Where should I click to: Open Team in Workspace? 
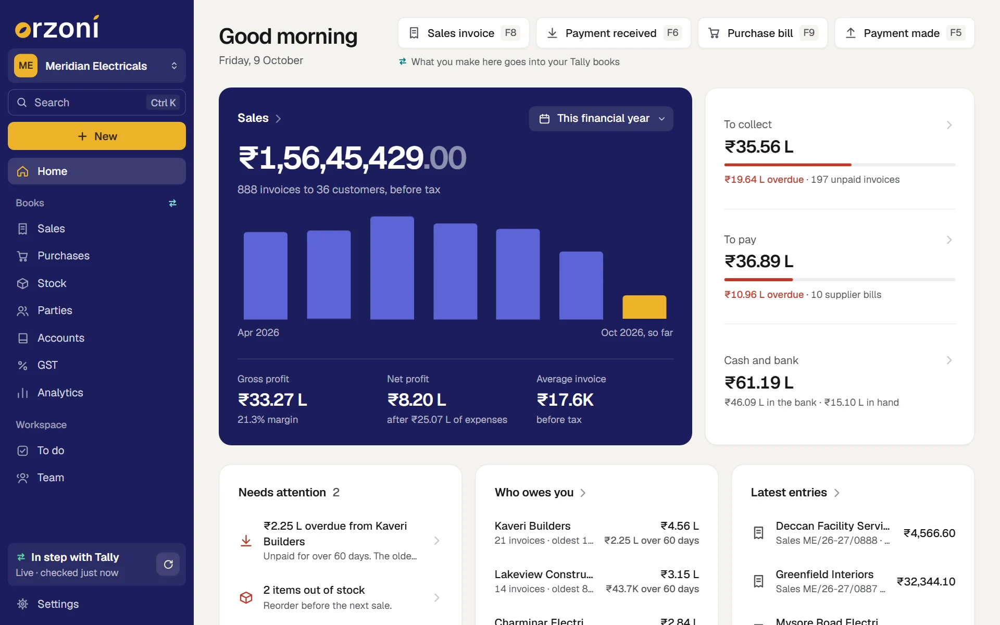pyautogui.click(x=97, y=478)
